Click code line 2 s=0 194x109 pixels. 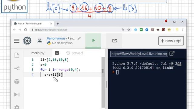(43, 64)
